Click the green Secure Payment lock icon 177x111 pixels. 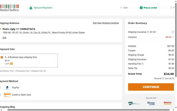point(31,8)
